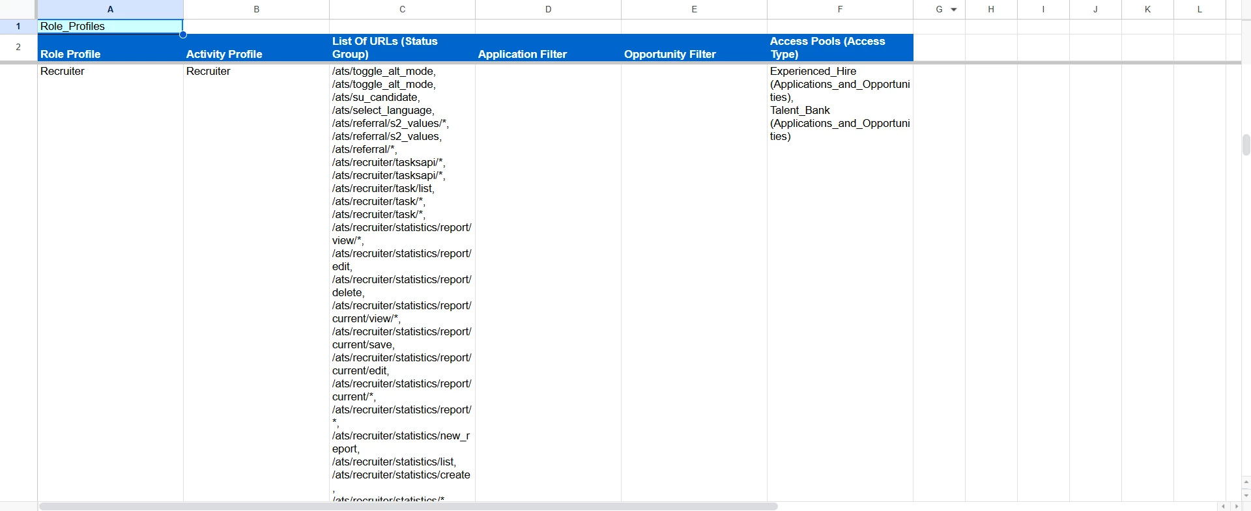
Task: Click scroll-down arrow on vertical scrollbar
Action: click(x=1246, y=495)
